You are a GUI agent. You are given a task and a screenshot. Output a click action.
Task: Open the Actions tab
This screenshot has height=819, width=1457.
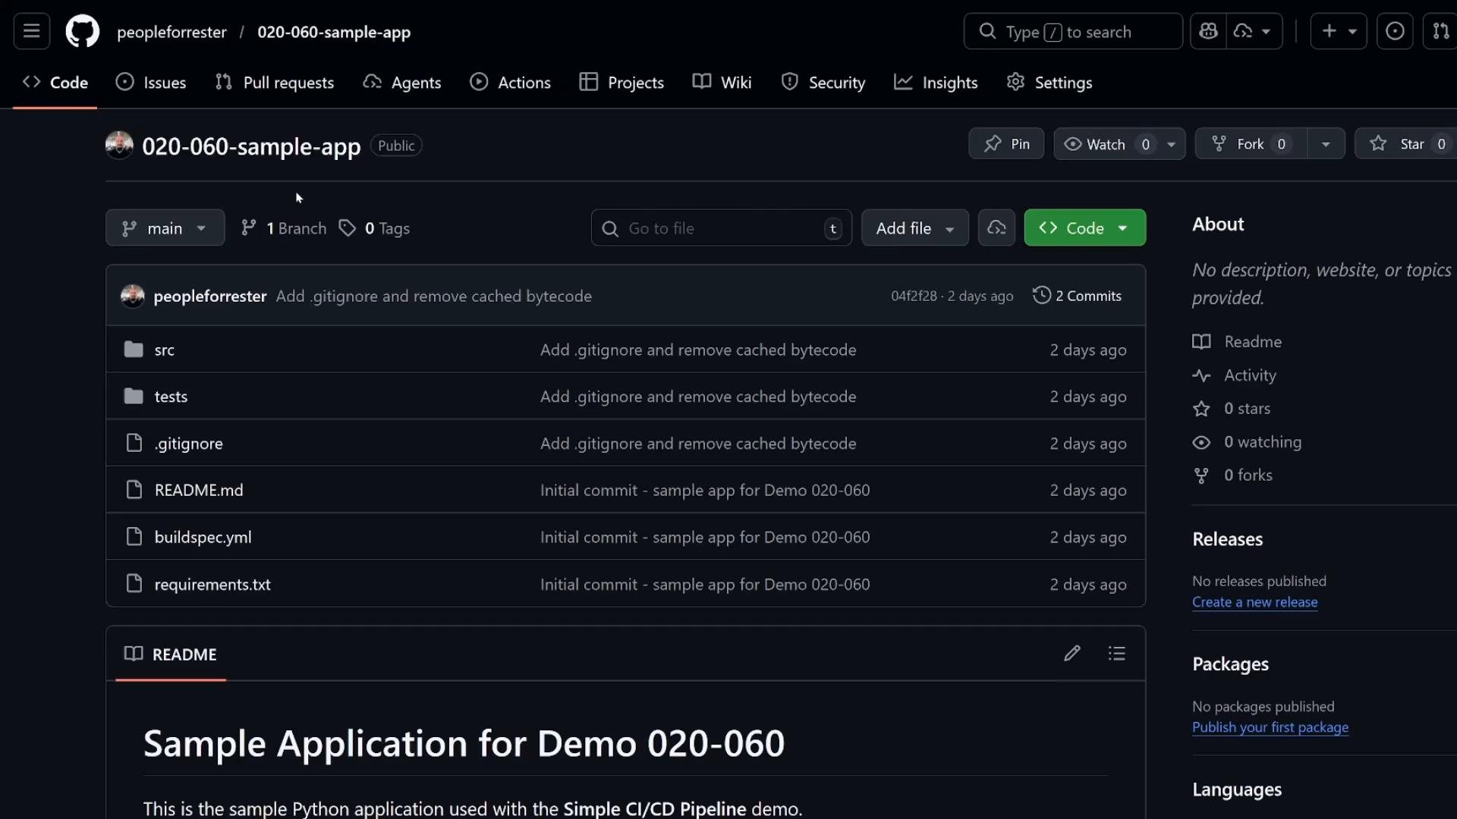click(510, 82)
